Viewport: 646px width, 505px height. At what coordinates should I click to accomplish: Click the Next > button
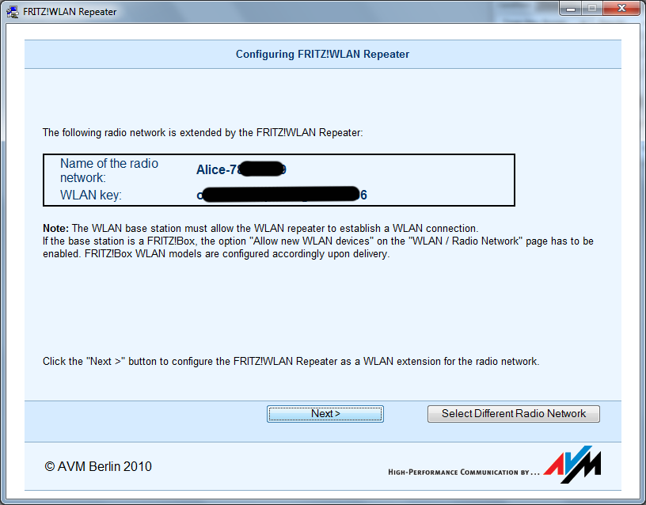click(x=325, y=414)
